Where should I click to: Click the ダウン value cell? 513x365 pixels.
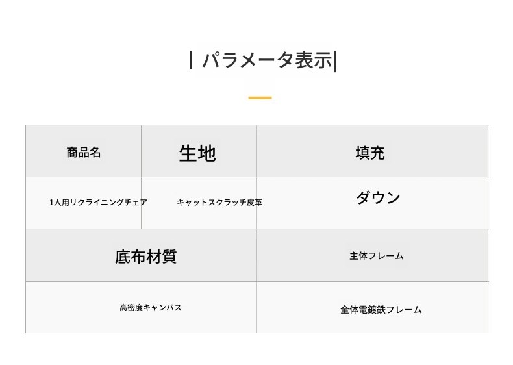click(372, 203)
